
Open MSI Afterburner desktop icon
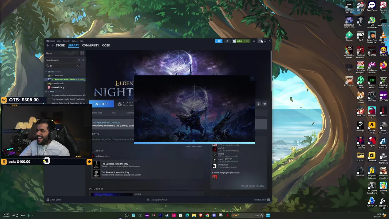pyautogui.click(x=372, y=22)
